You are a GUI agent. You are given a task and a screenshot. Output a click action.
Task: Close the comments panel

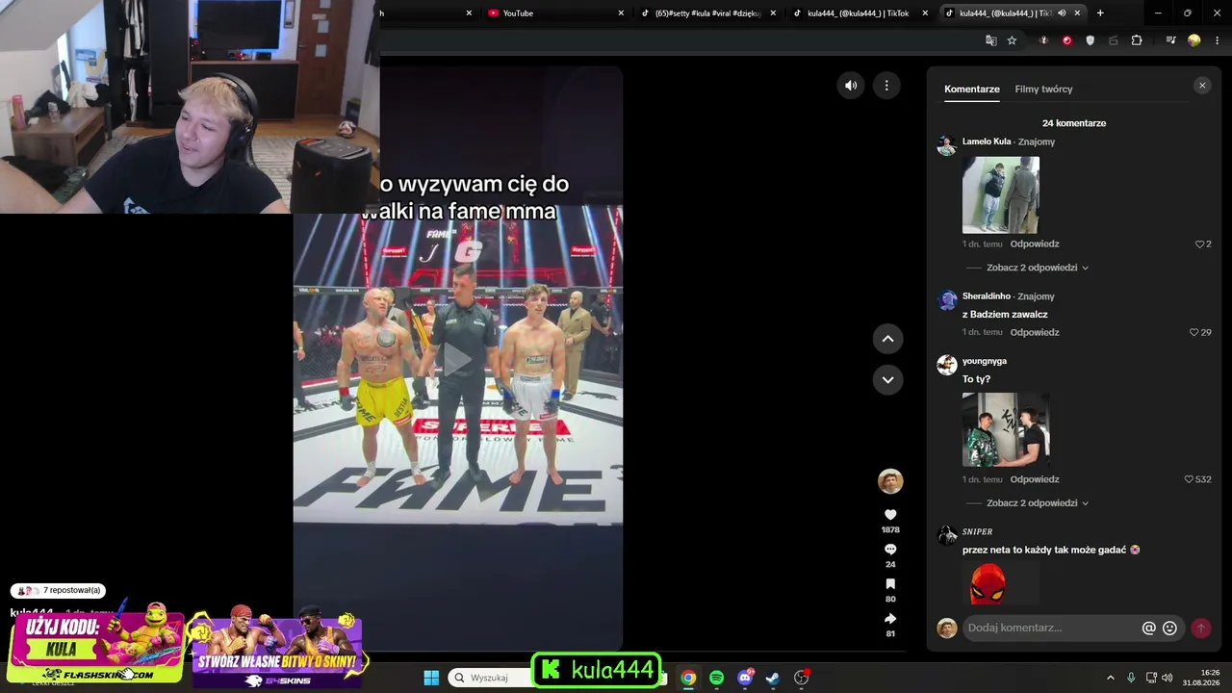click(1202, 86)
